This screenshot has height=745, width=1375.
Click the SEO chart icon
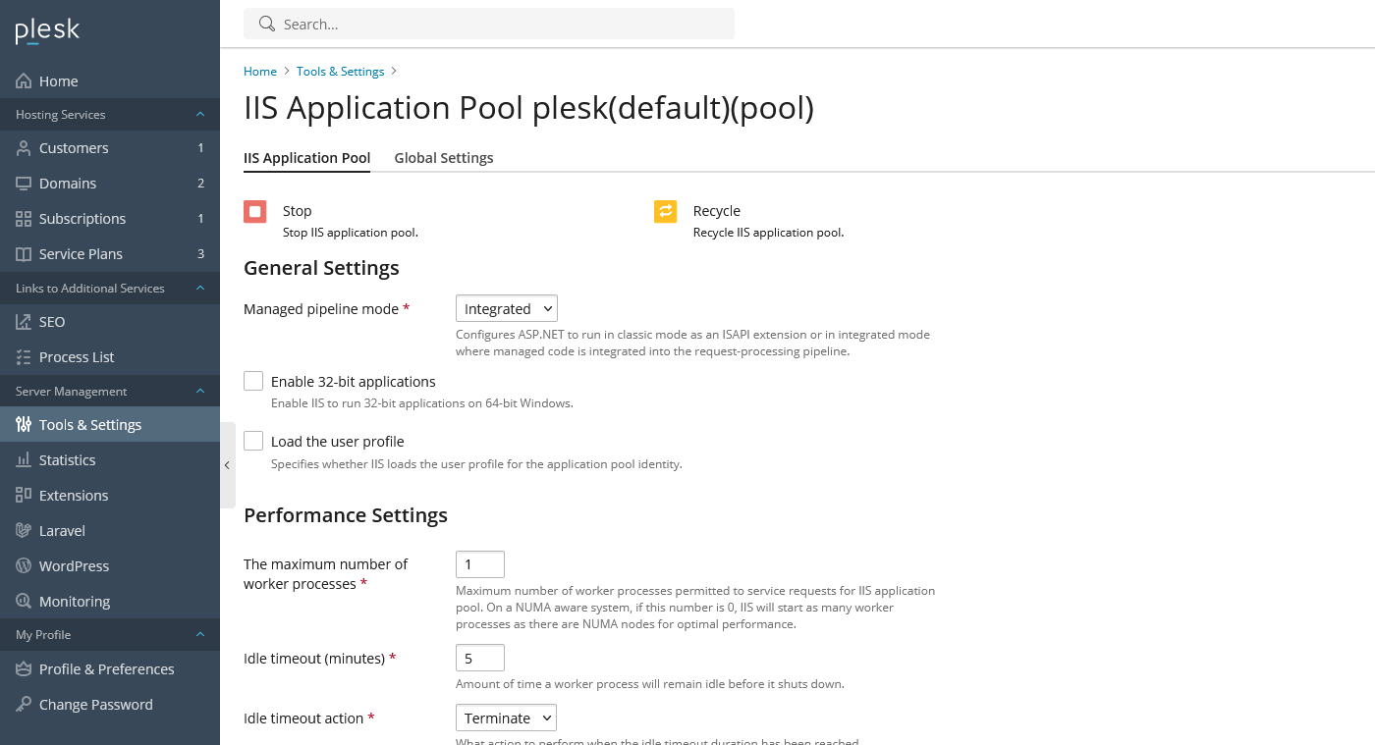[x=24, y=322]
